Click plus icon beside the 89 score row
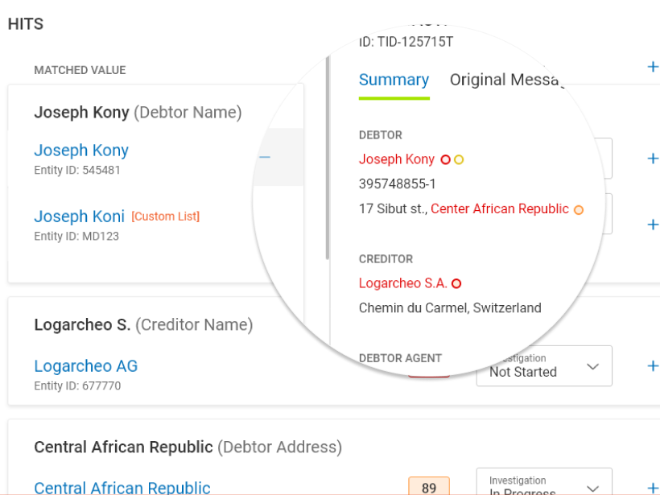Image resolution: width=660 pixels, height=495 pixels. [x=653, y=487]
